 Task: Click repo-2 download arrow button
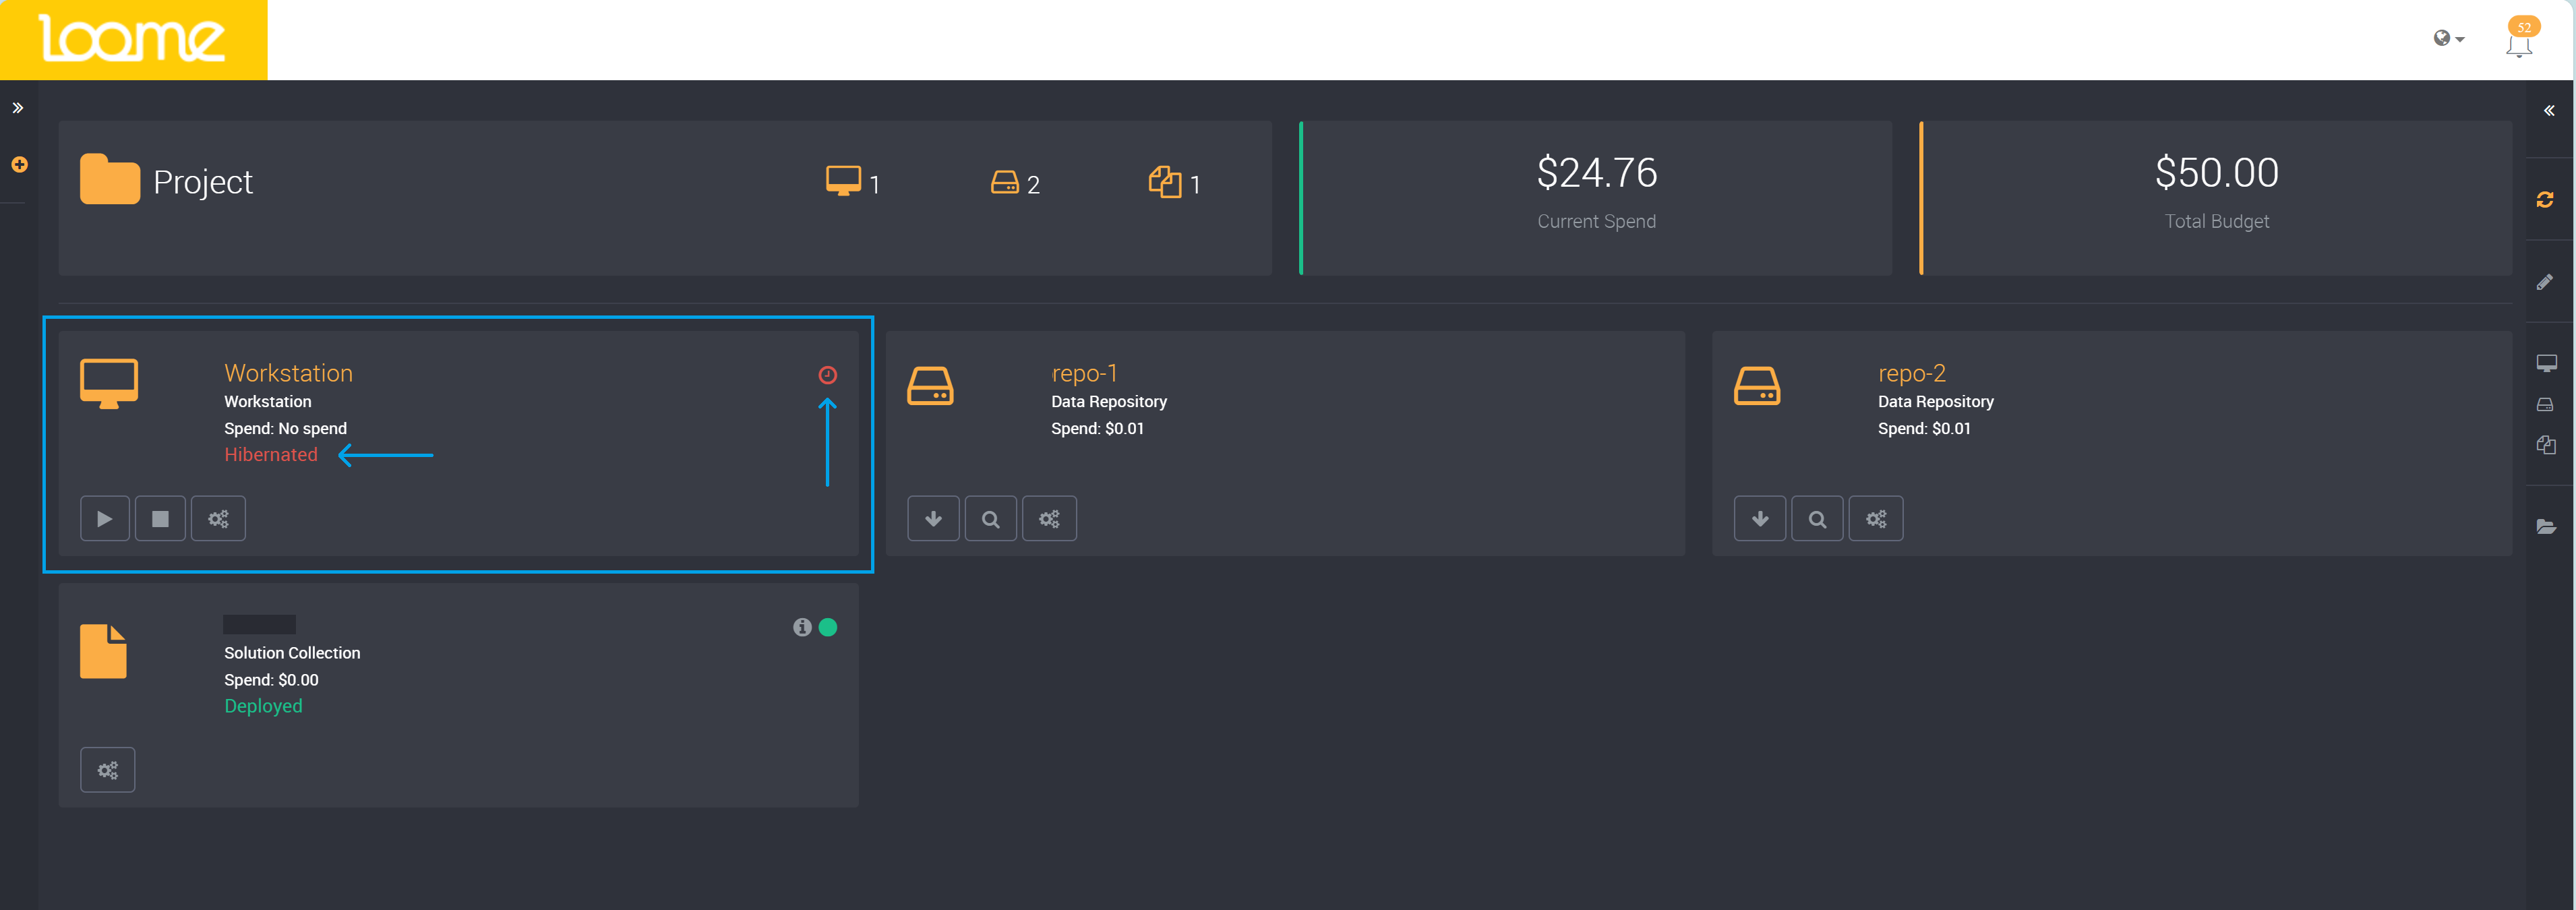point(1760,519)
